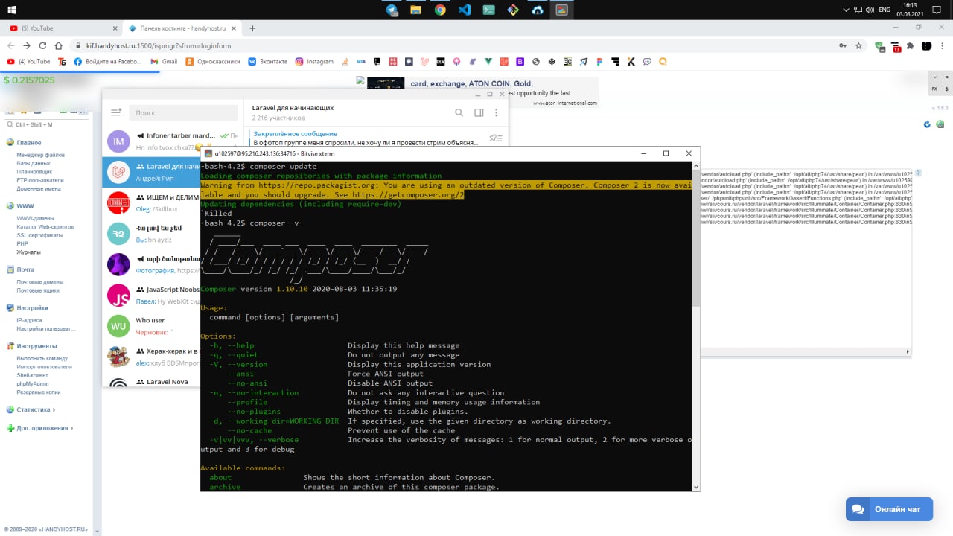Image resolution: width=953 pixels, height=536 pixels.
Task: Toggle the Telegram side info panel
Action: click(479, 112)
